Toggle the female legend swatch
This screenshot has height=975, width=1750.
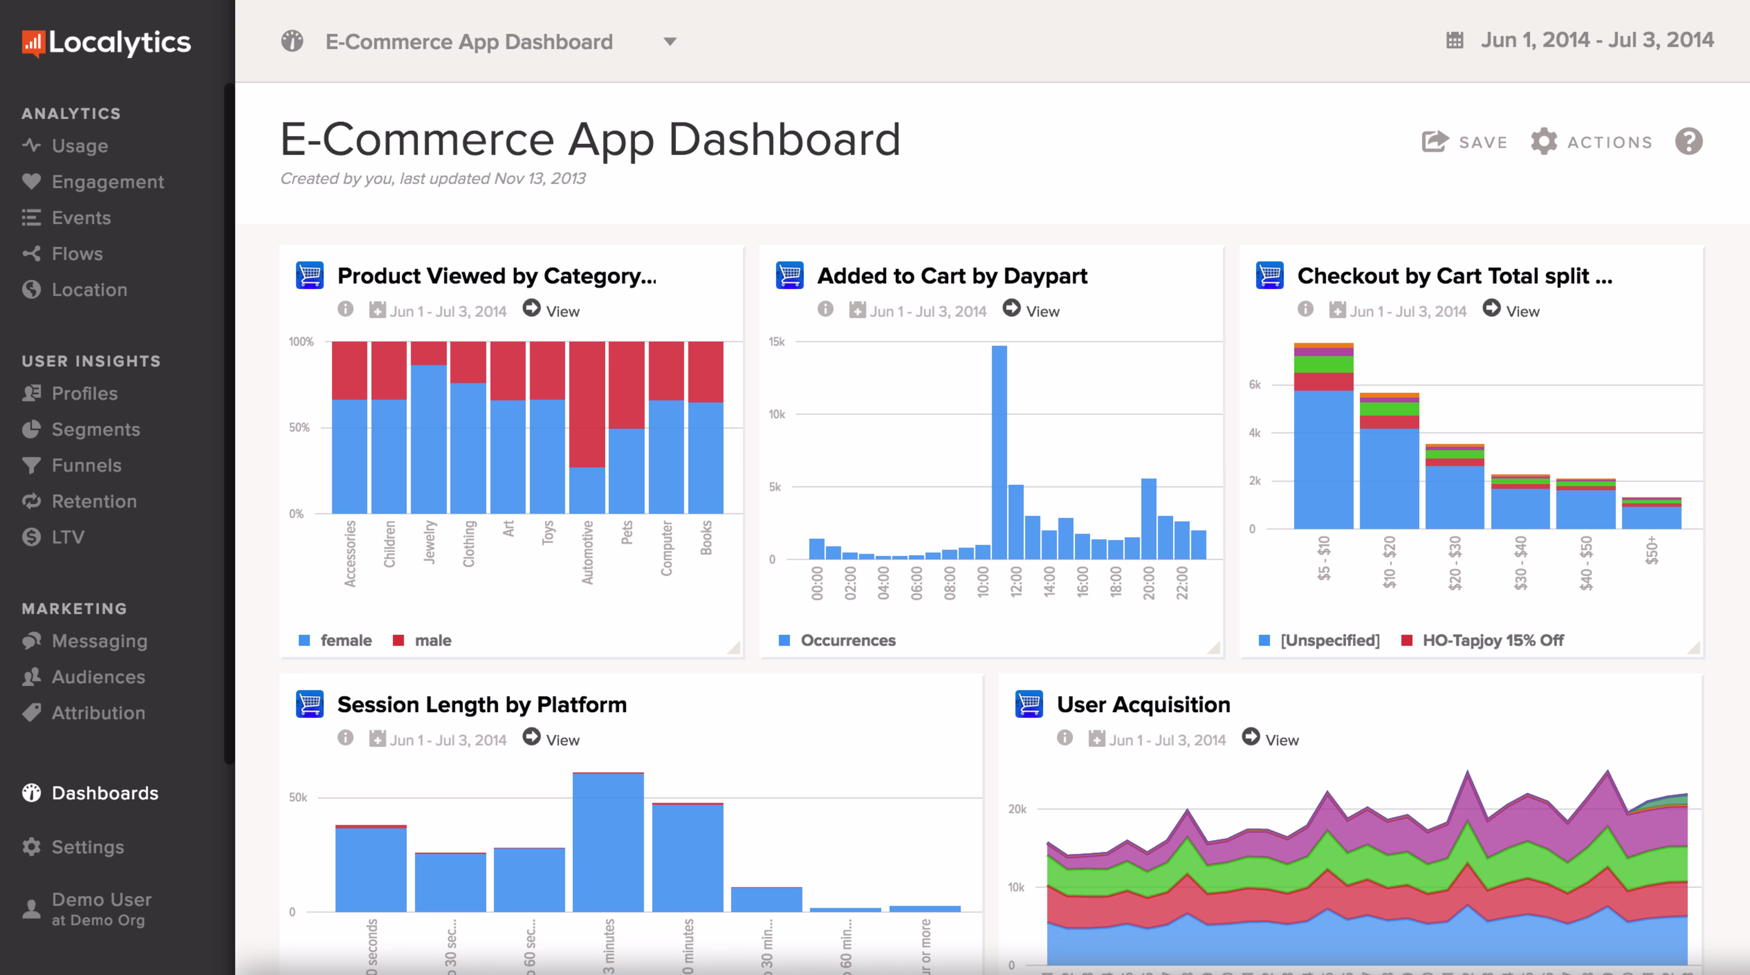(304, 640)
